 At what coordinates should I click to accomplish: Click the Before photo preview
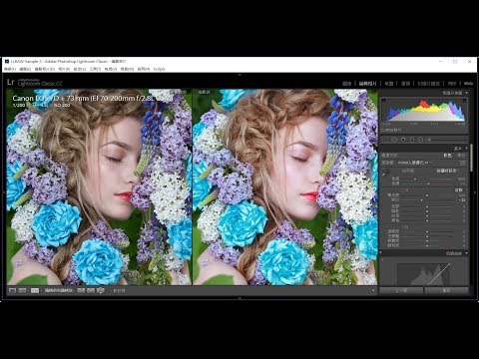click(x=99, y=186)
